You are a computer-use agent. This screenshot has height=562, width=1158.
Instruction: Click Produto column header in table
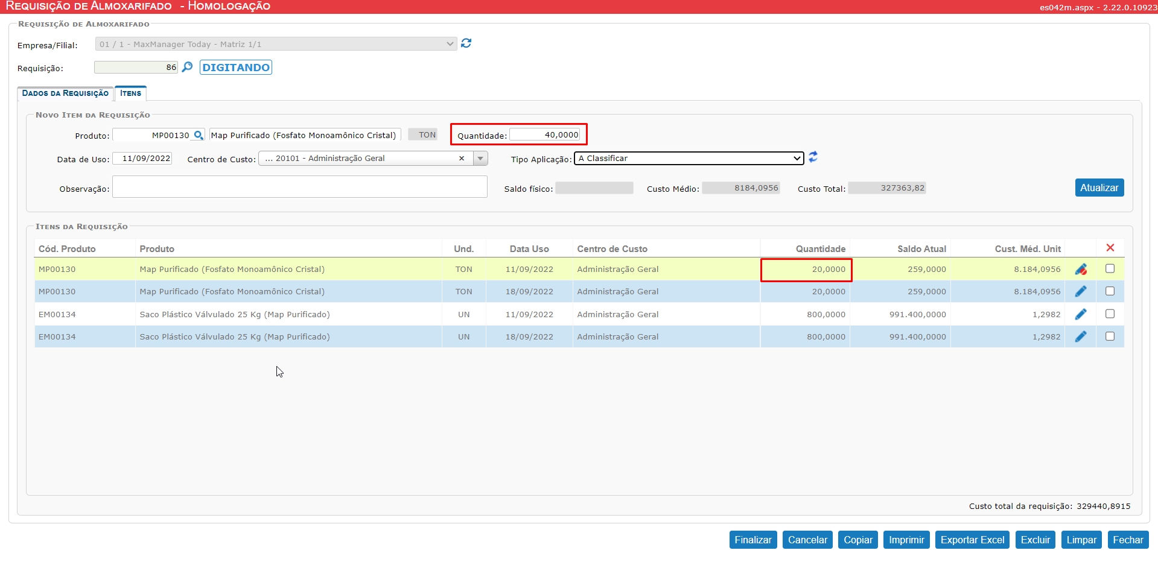click(x=157, y=248)
